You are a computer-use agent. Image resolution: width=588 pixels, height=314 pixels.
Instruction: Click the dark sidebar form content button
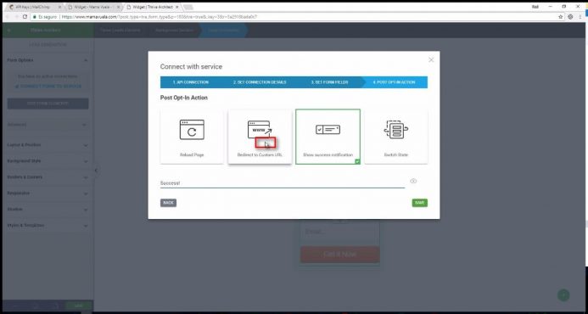coord(48,104)
